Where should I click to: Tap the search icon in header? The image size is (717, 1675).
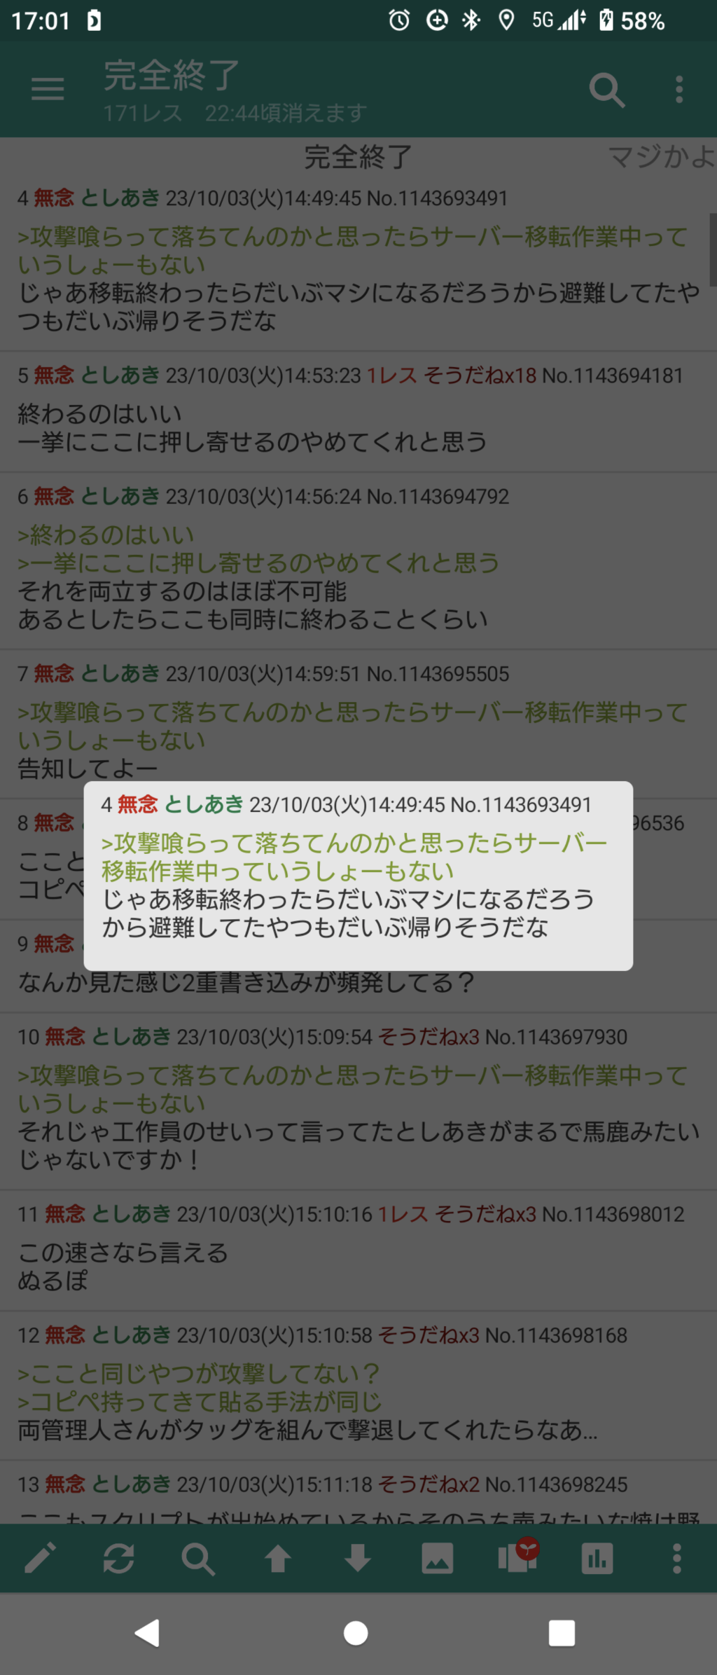(606, 90)
